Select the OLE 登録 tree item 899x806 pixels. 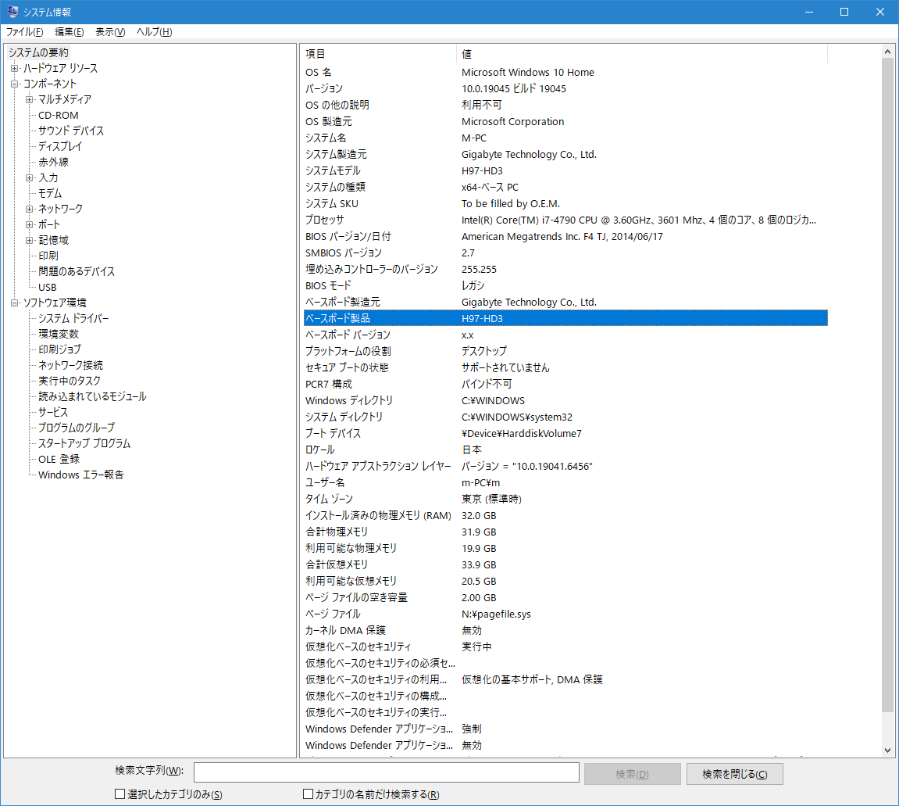pos(59,460)
